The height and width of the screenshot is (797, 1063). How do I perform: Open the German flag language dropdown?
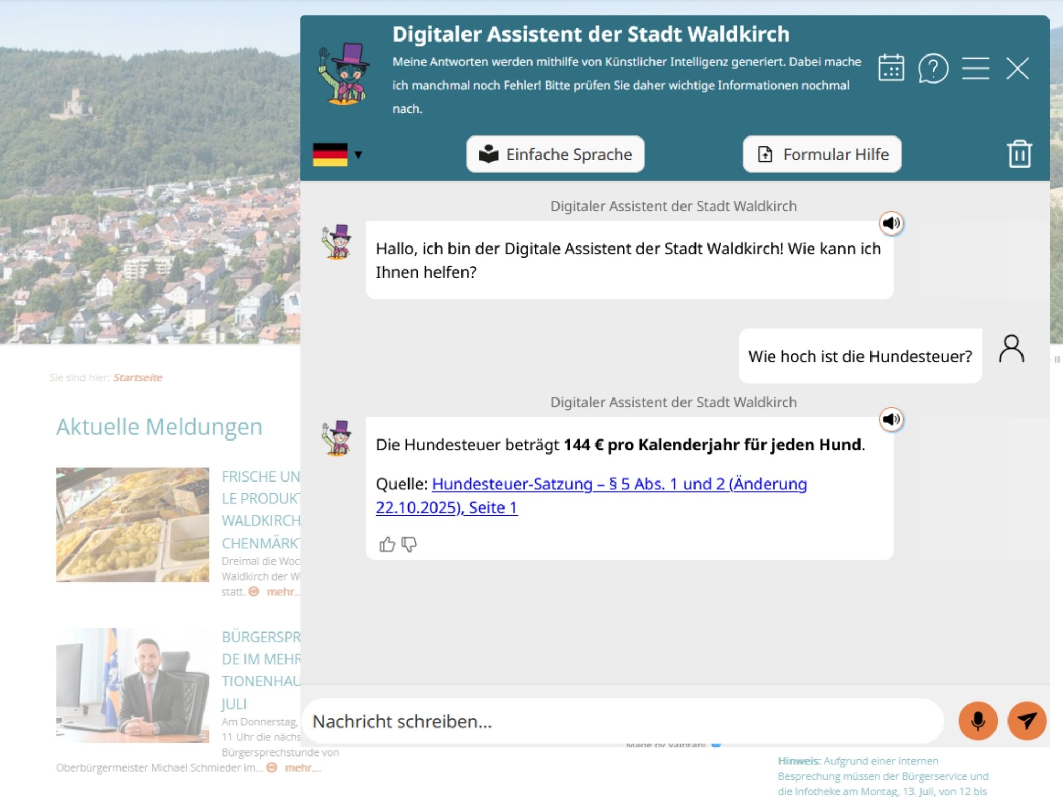(337, 155)
